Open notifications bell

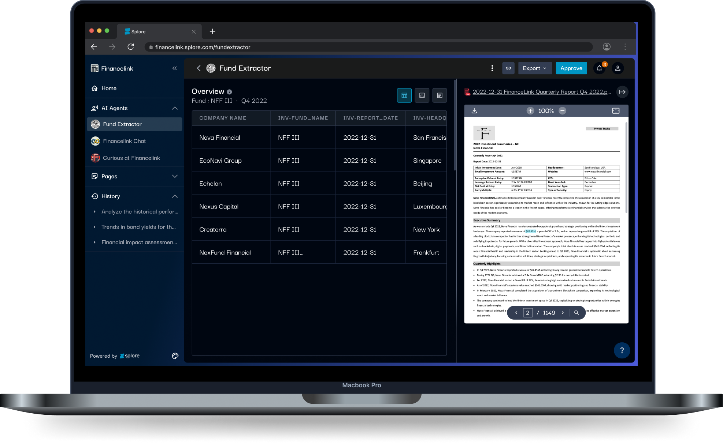599,68
